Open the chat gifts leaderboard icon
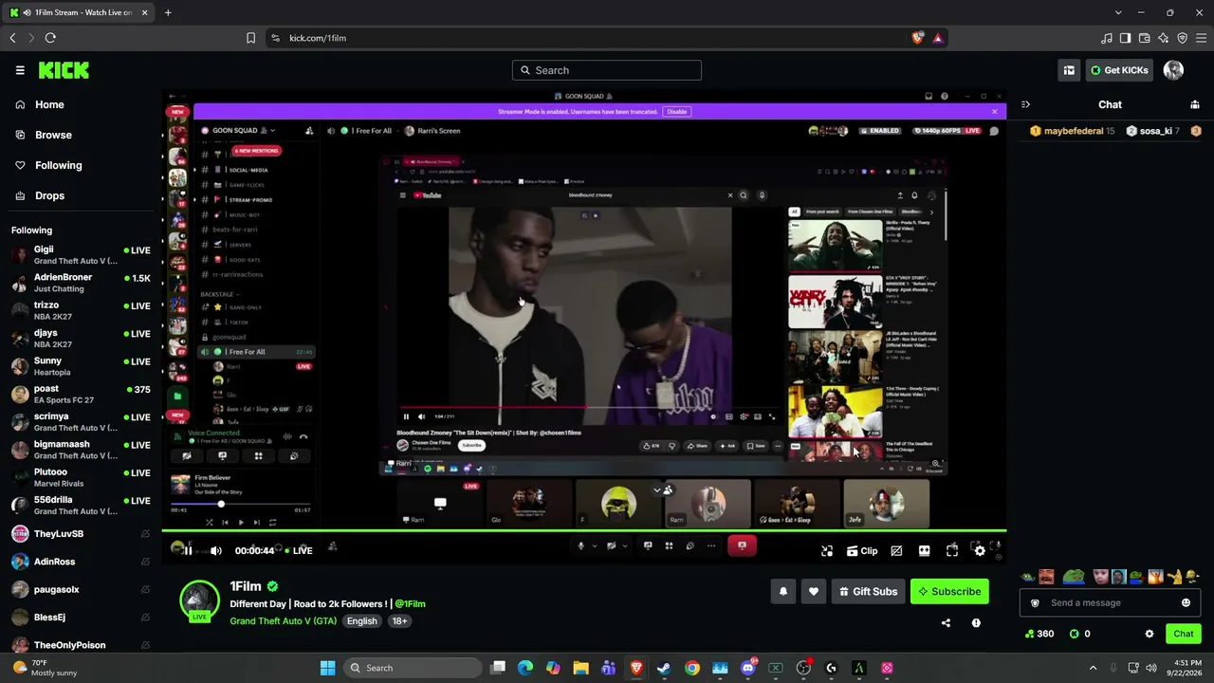This screenshot has height=683, width=1214. 1195,104
